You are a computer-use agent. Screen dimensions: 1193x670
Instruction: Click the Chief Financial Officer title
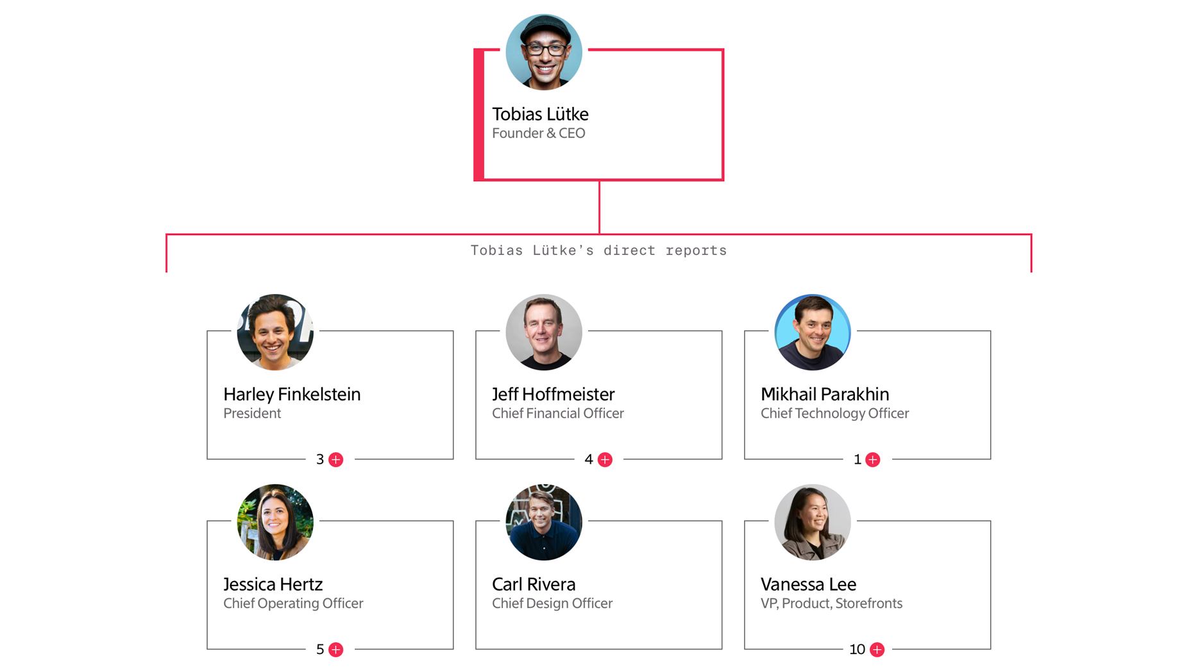557,414
